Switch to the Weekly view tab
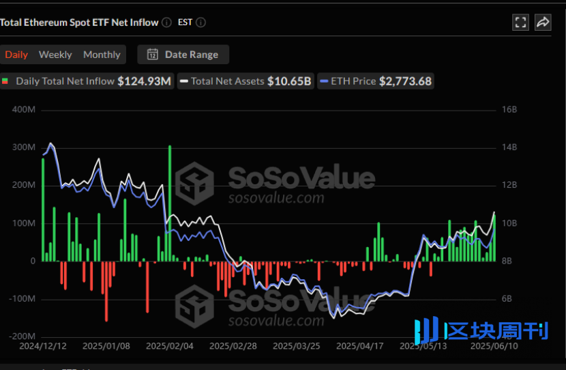 (55, 55)
